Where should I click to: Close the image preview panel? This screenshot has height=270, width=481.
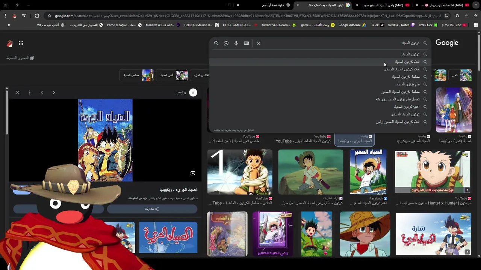(x=18, y=92)
